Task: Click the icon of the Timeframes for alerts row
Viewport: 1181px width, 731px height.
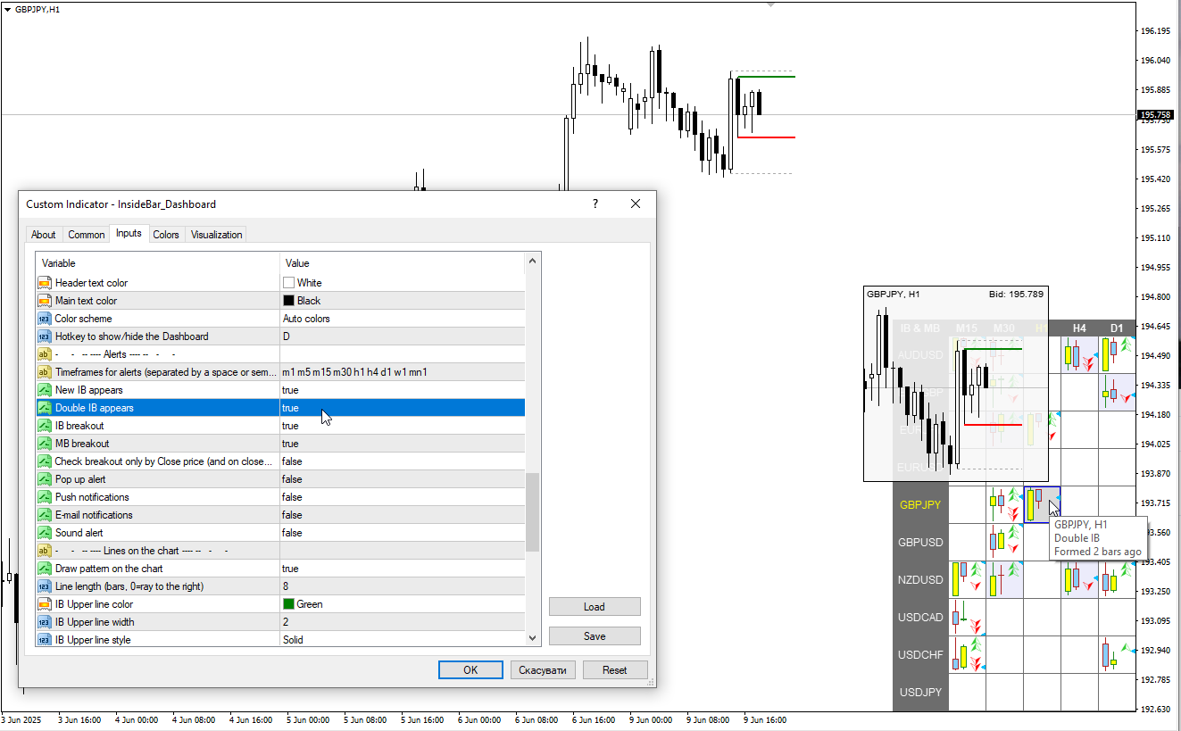Action: pos(45,372)
